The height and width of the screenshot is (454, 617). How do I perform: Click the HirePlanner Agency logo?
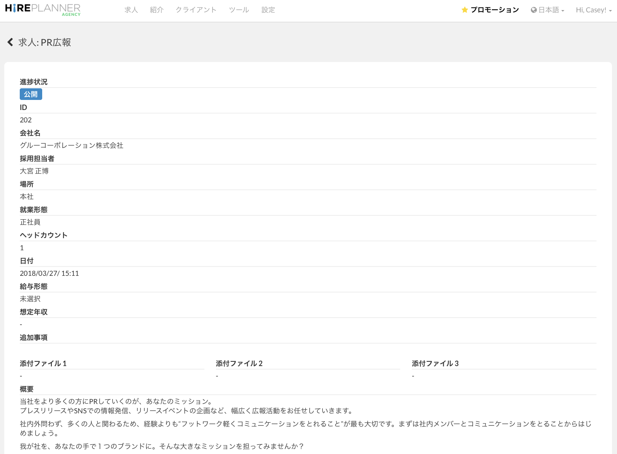pyautogui.click(x=43, y=10)
